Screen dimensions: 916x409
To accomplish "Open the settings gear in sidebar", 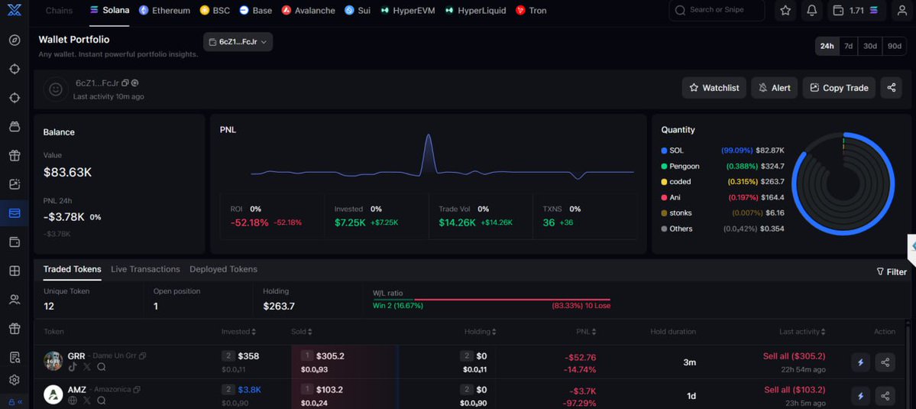I will coord(15,380).
